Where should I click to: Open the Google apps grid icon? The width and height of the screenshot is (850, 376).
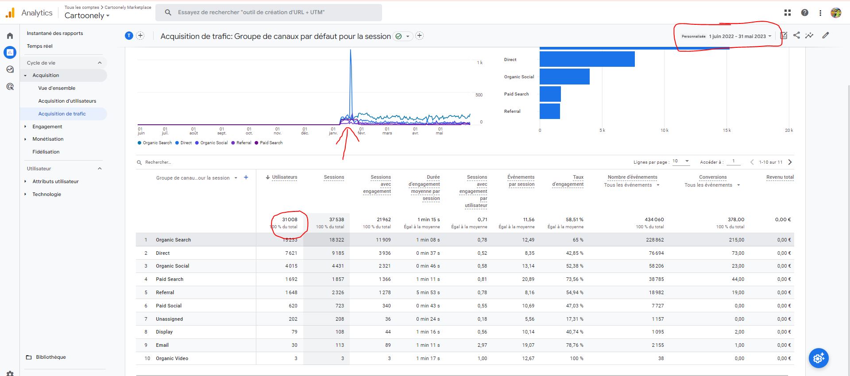(788, 13)
